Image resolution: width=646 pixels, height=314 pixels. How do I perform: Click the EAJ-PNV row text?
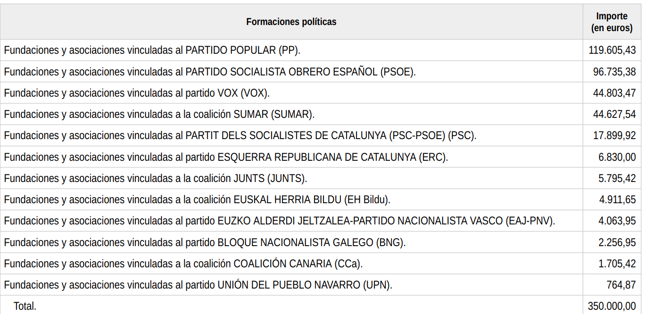point(279,221)
